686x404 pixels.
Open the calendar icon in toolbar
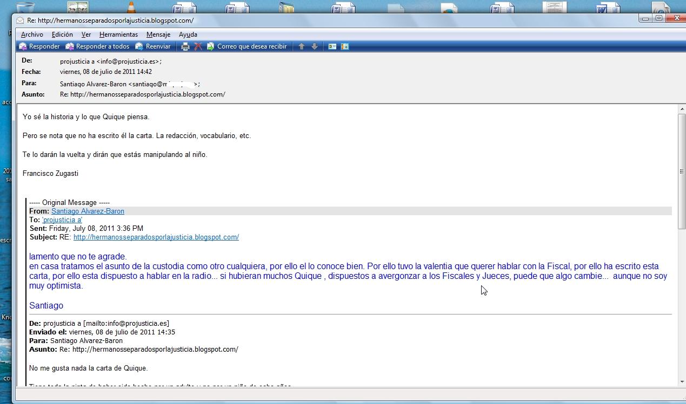coord(345,46)
